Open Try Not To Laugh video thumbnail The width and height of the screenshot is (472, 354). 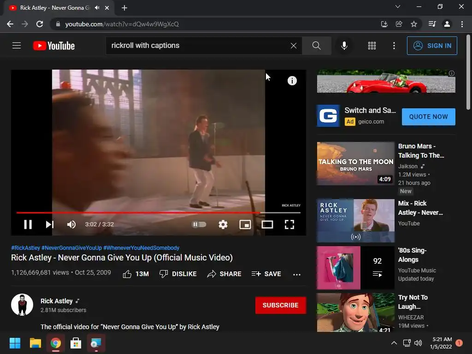point(355,313)
